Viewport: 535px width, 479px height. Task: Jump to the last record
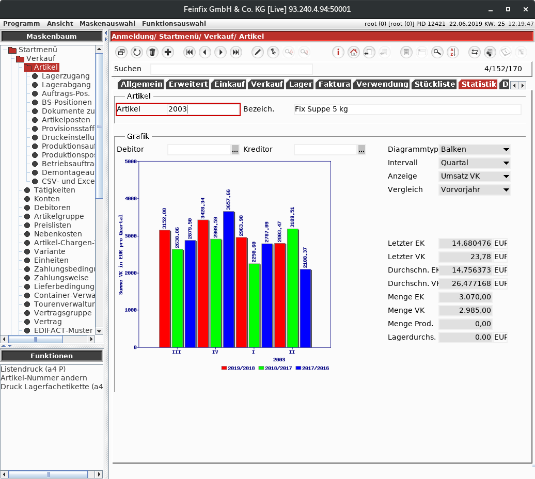coord(236,52)
